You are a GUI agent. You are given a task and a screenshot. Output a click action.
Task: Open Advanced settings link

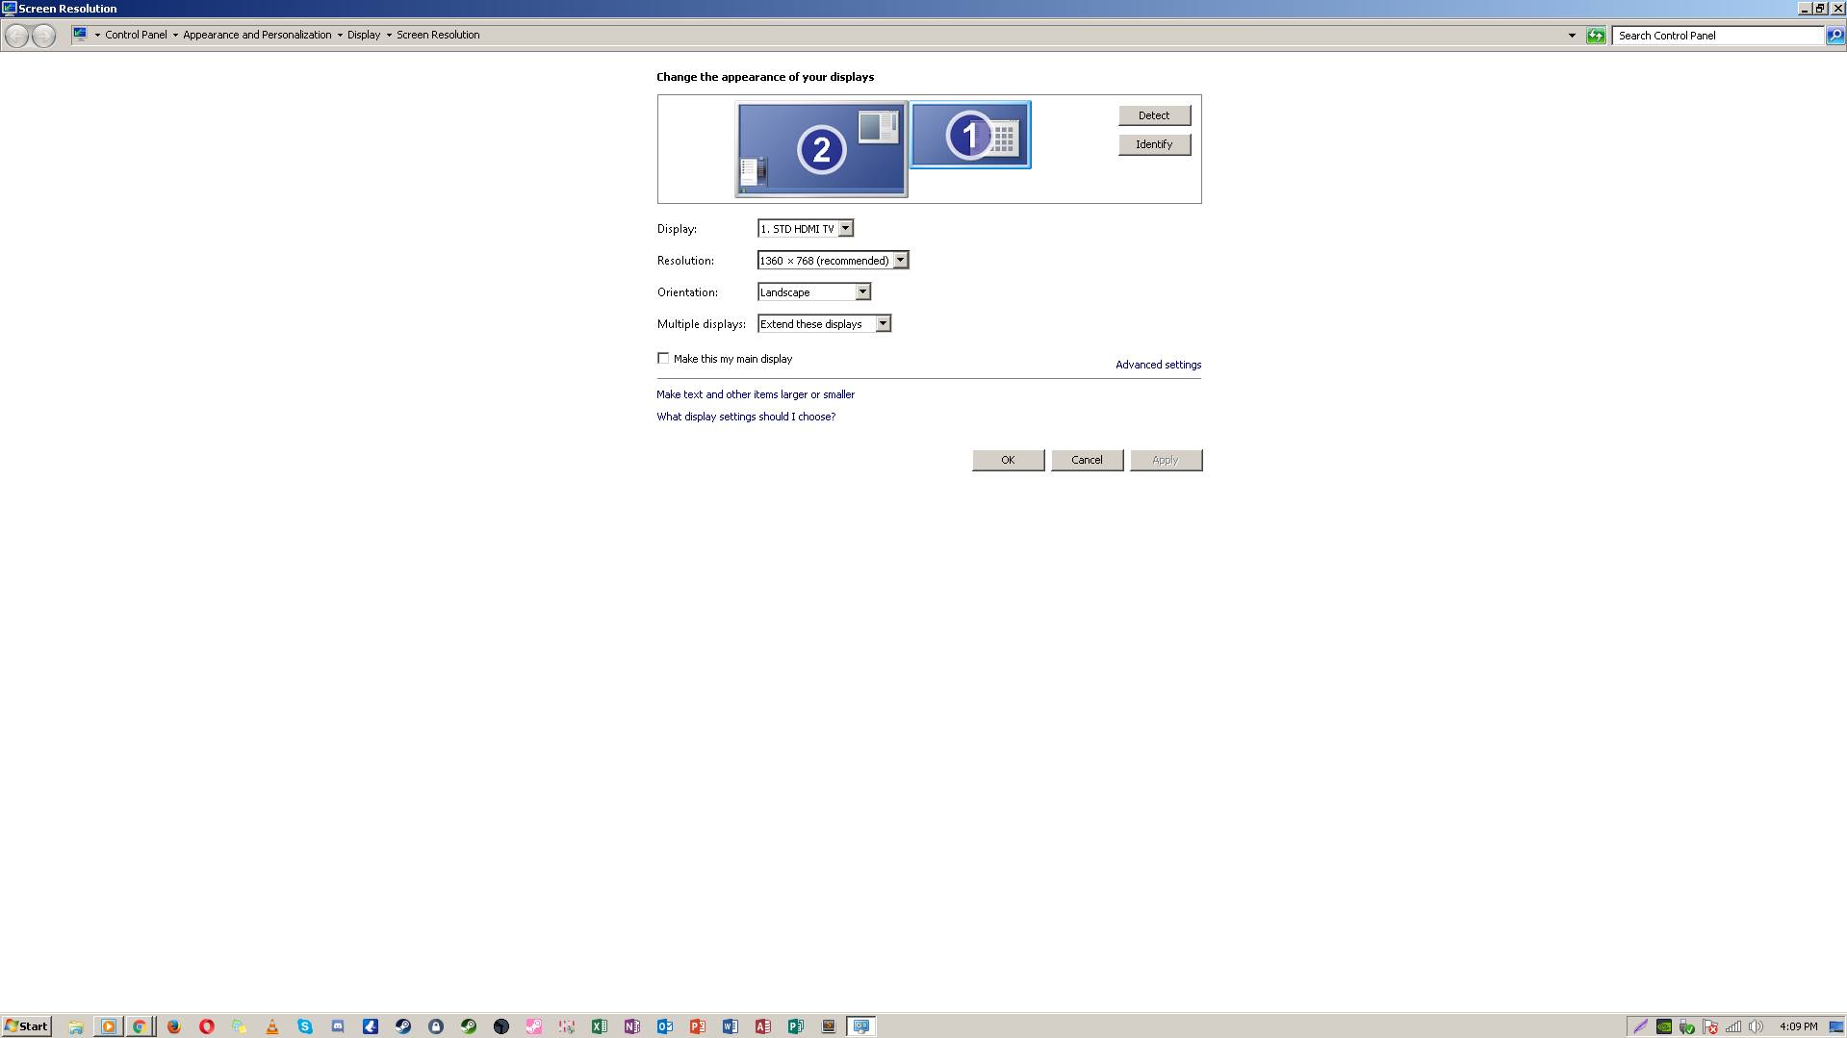pos(1158,365)
